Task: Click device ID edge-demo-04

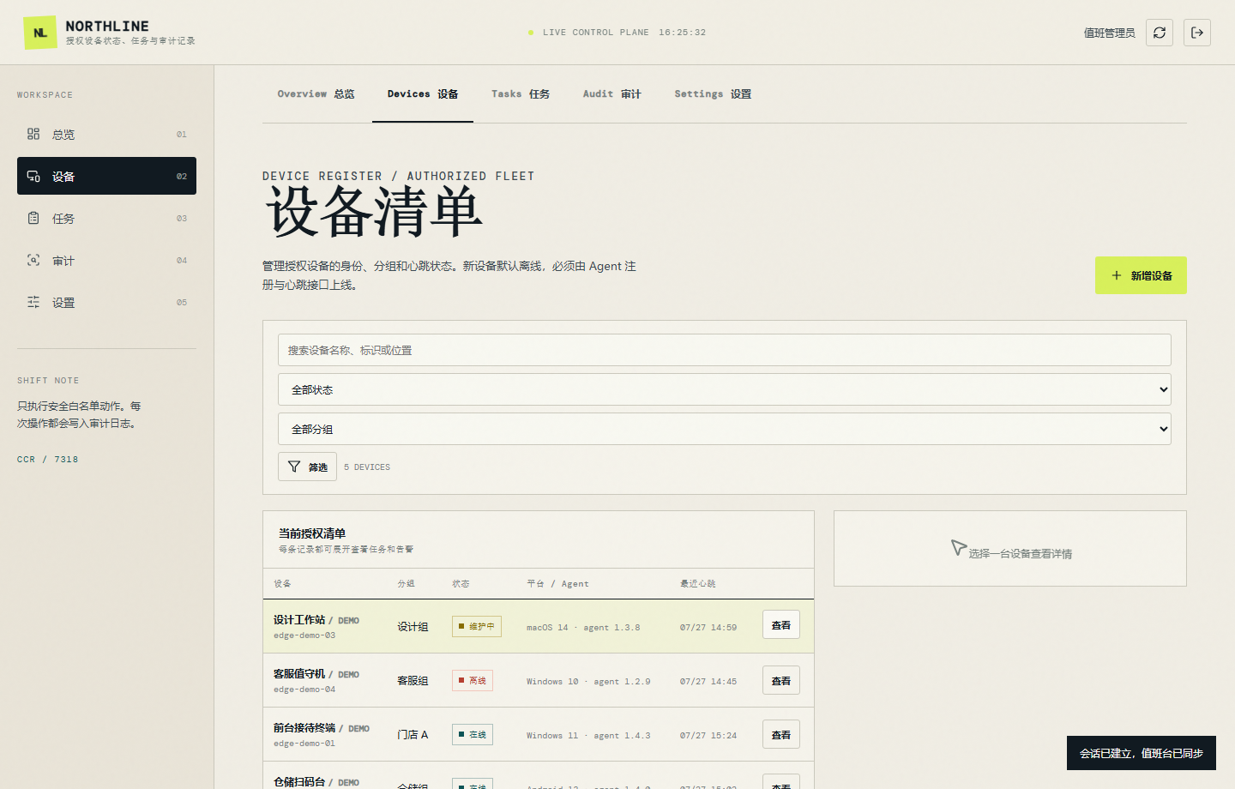Action: (304, 690)
